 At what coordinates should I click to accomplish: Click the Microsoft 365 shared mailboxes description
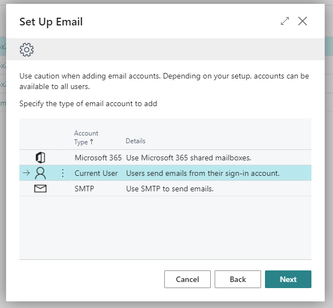click(189, 158)
